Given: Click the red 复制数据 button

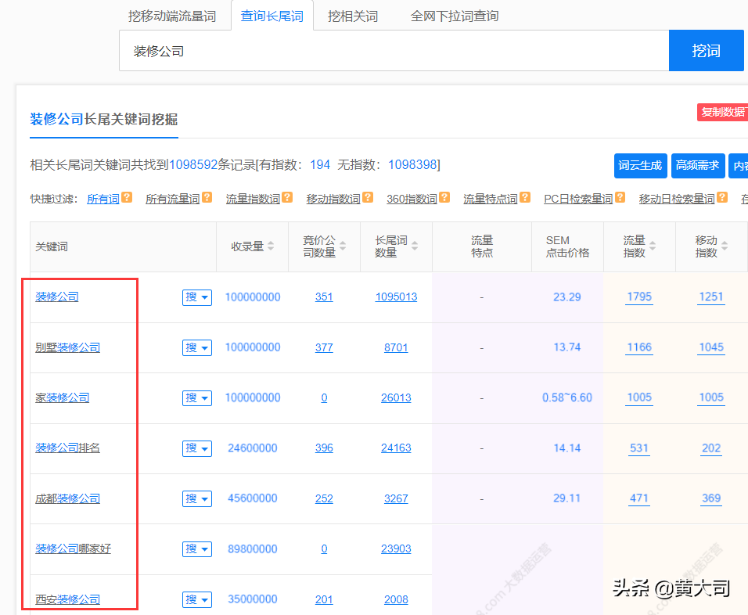Looking at the screenshot, I should click(x=724, y=112).
